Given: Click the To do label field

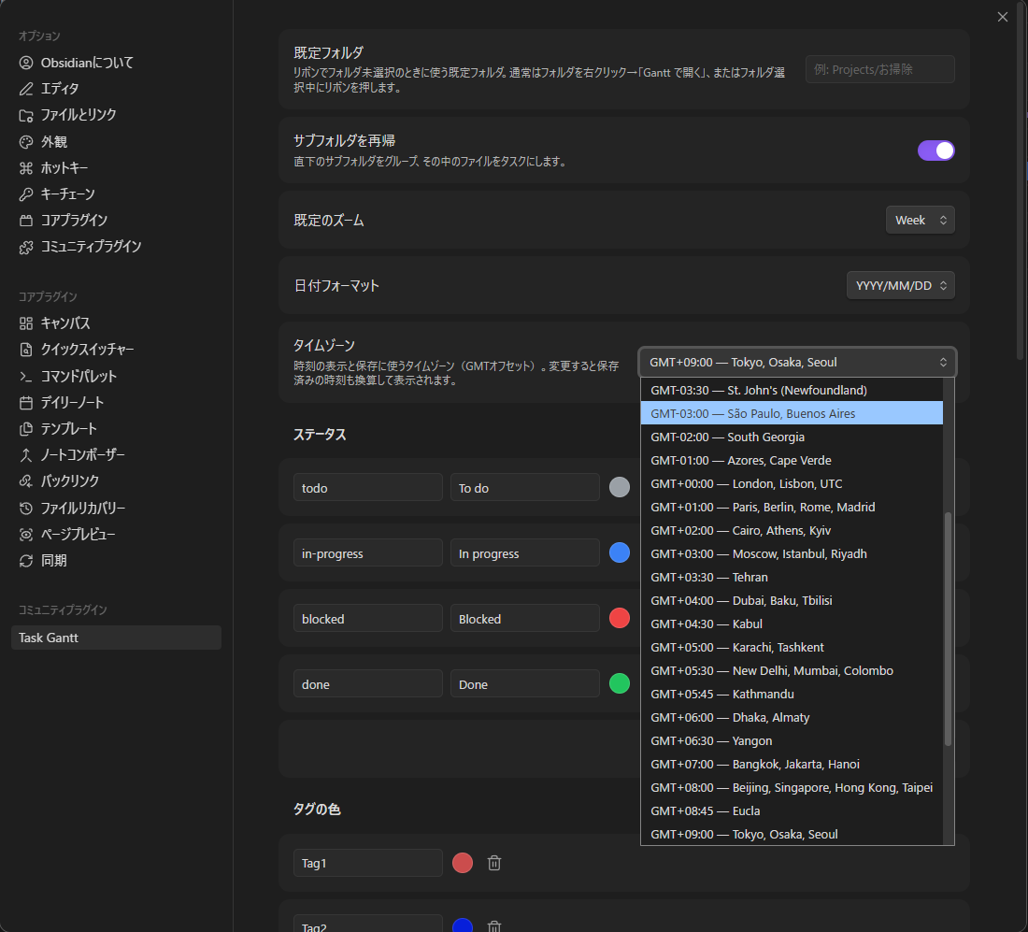Looking at the screenshot, I should pyautogui.click(x=524, y=487).
